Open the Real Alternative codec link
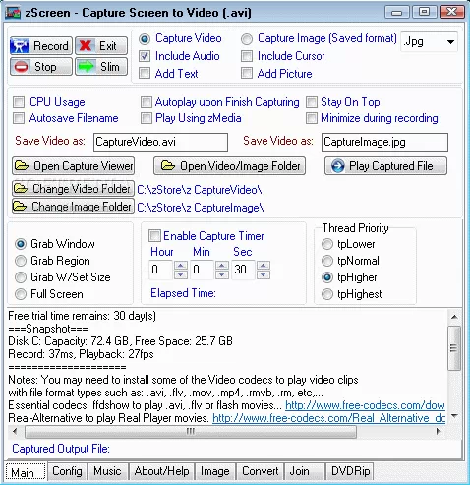This screenshot has width=470, height=485. [x=328, y=418]
